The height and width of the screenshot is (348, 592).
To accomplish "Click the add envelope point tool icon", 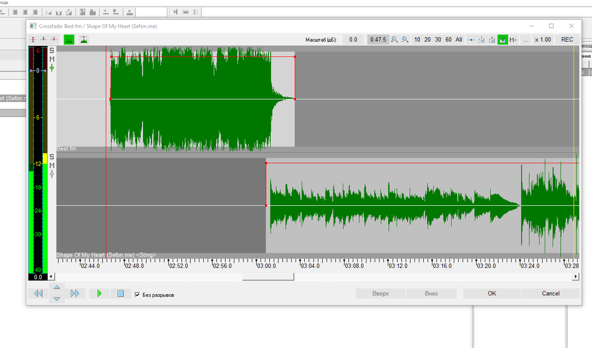I will pos(43,39).
